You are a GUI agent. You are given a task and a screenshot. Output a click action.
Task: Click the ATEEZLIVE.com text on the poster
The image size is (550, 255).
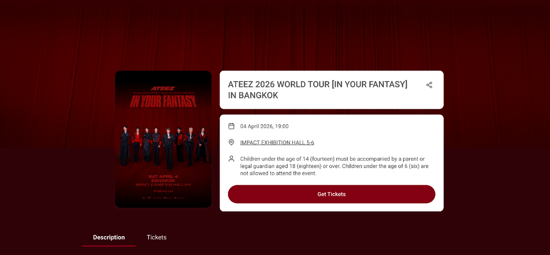[x=163, y=190]
